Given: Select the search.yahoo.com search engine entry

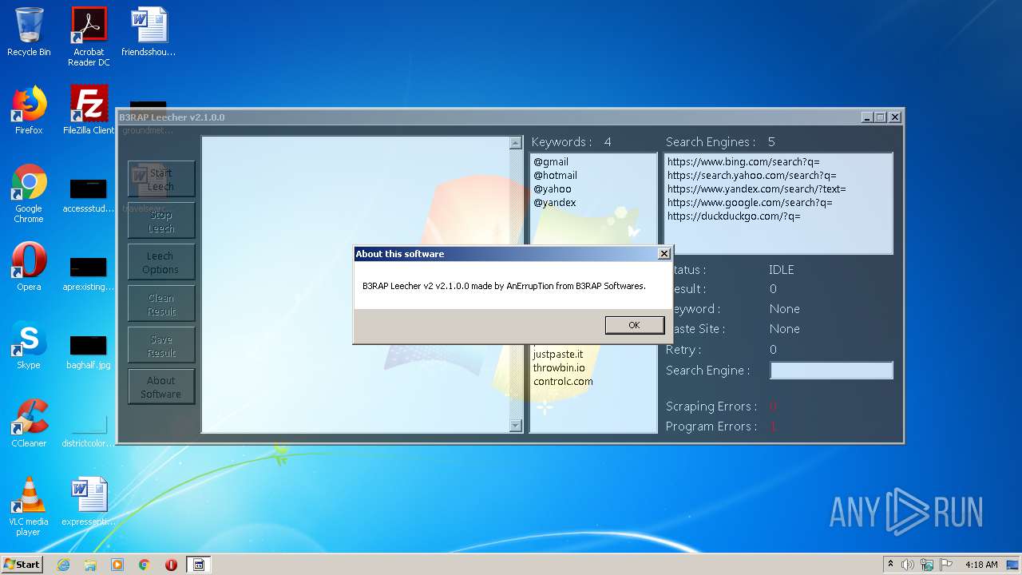Looking at the screenshot, I should 752,175.
